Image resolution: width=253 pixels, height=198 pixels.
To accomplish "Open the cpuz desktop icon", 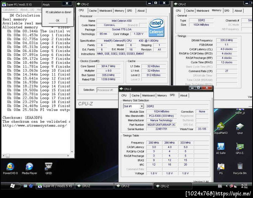I will (x=240, y=128).
